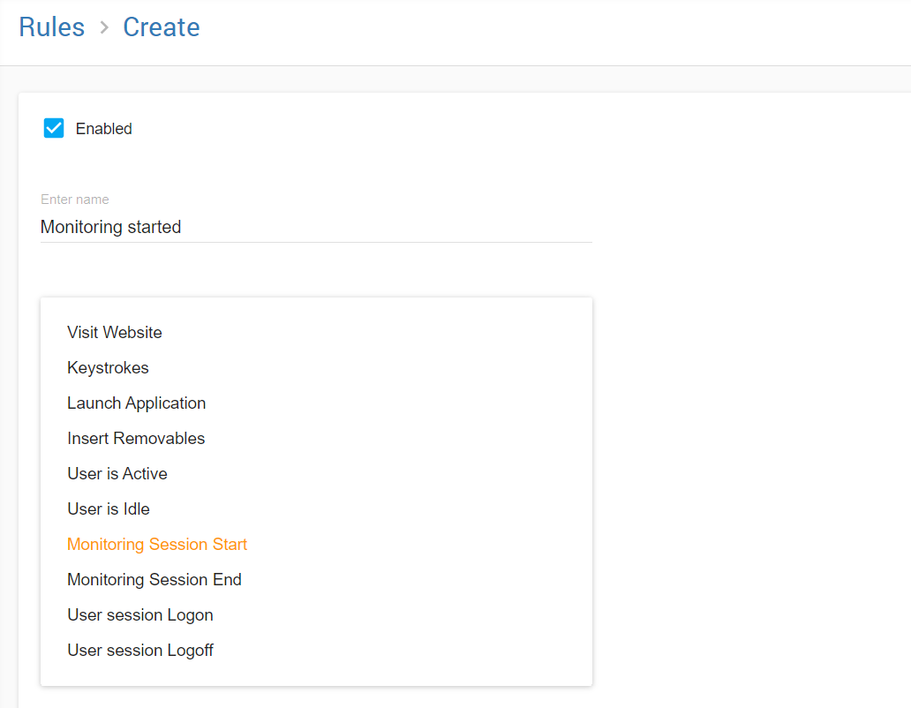Pick Launch Application from the dropdown

point(136,403)
